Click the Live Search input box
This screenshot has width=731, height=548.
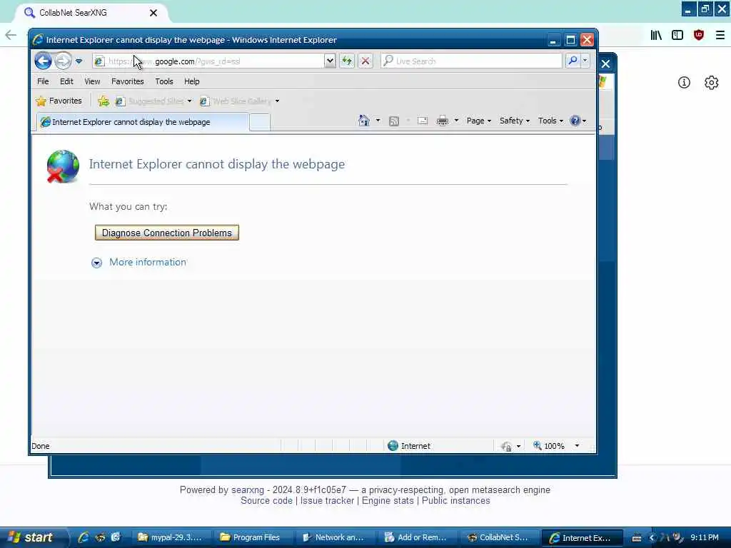[x=471, y=61]
